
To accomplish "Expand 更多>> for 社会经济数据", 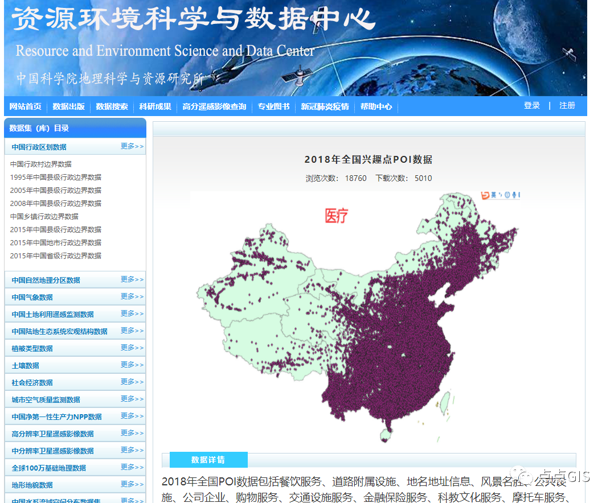I will click(x=132, y=382).
